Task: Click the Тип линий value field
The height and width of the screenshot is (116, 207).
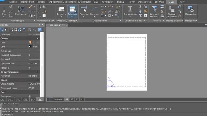Action: point(34,51)
